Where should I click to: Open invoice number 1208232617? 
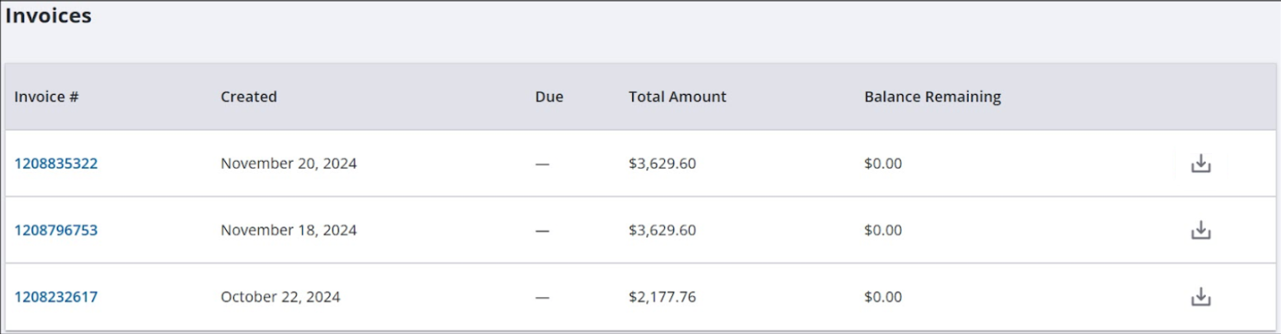(56, 297)
